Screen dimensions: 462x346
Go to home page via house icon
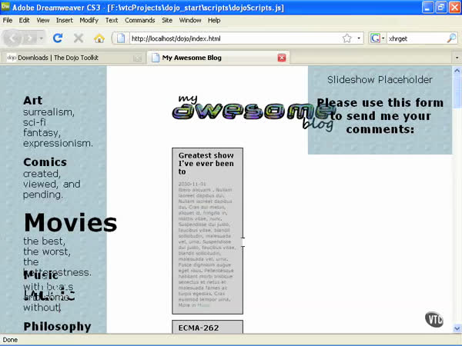[99, 38]
